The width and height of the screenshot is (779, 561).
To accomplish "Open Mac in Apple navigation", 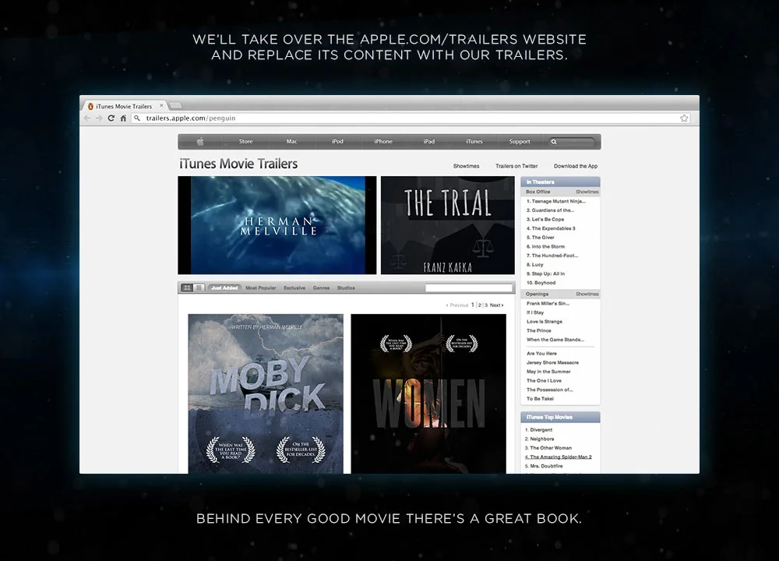I will click(291, 142).
